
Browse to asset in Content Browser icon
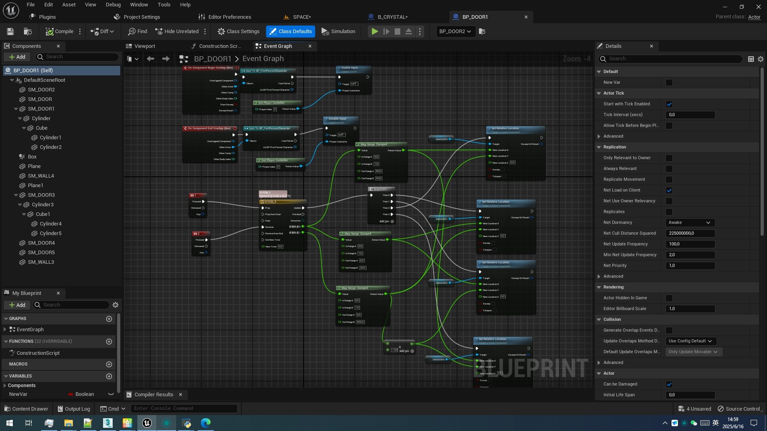28,32
